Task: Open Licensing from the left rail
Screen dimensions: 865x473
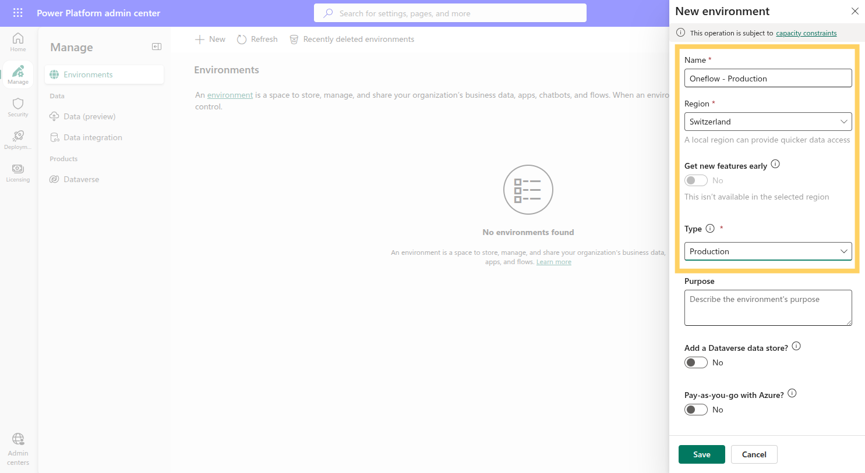Action: [18, 172]
